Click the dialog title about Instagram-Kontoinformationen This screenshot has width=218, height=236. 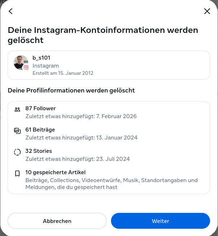103,35
